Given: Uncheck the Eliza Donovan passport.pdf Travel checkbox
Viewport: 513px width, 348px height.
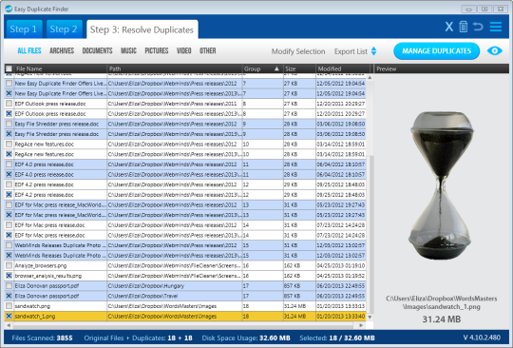Looking at the screenshot, I should tap(9, 296).
